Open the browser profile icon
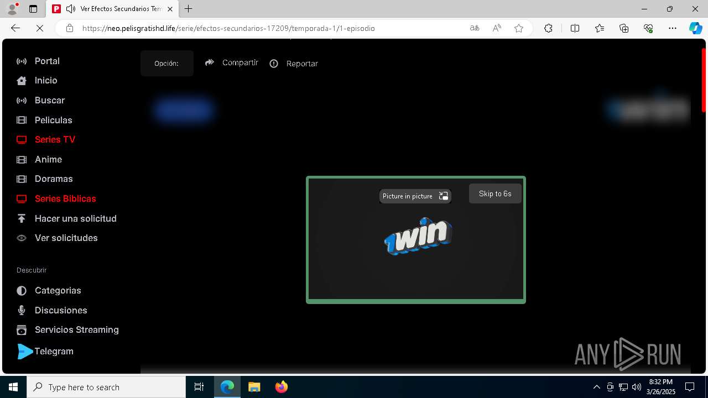 pos(12,8)
